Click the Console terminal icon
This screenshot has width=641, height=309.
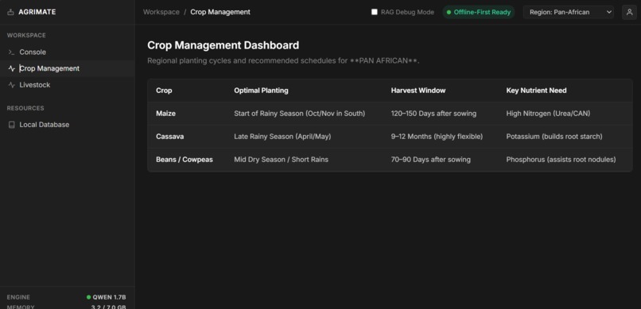tap(11, 52)
